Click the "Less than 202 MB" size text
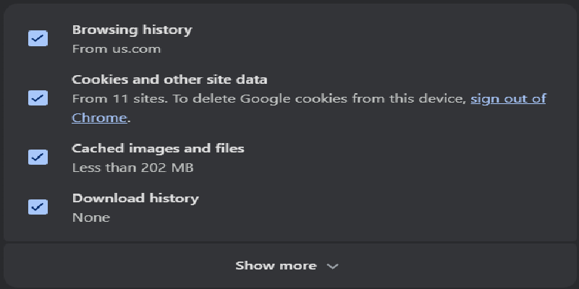 coord(133,168)
